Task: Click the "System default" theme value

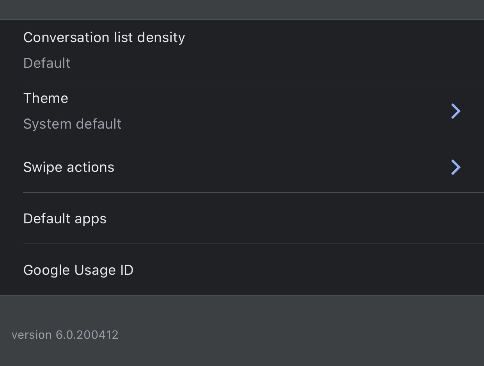Action: coord(72,124)
